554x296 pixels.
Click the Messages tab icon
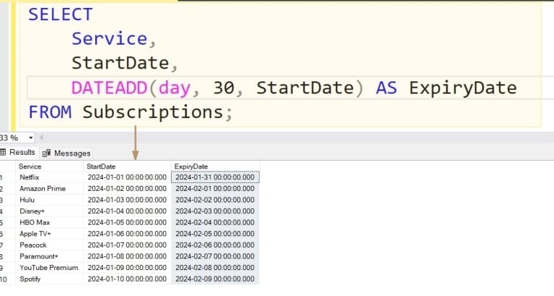46,153
